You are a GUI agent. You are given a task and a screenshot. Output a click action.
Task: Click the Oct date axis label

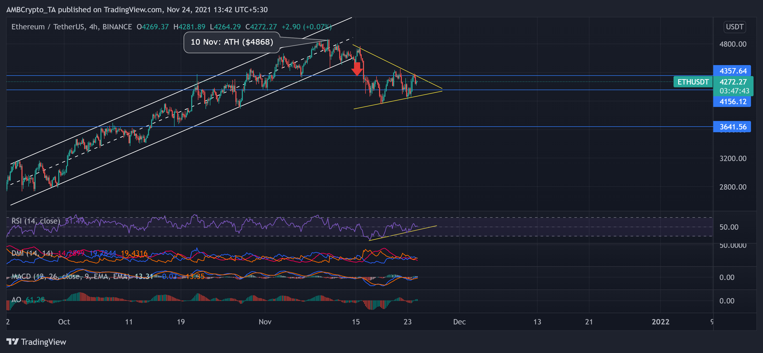[64, 322]
